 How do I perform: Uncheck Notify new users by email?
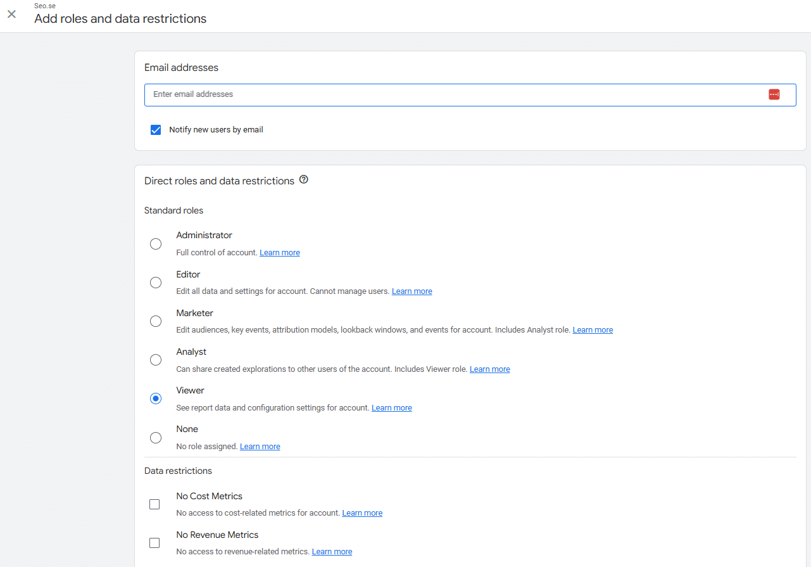156,130
